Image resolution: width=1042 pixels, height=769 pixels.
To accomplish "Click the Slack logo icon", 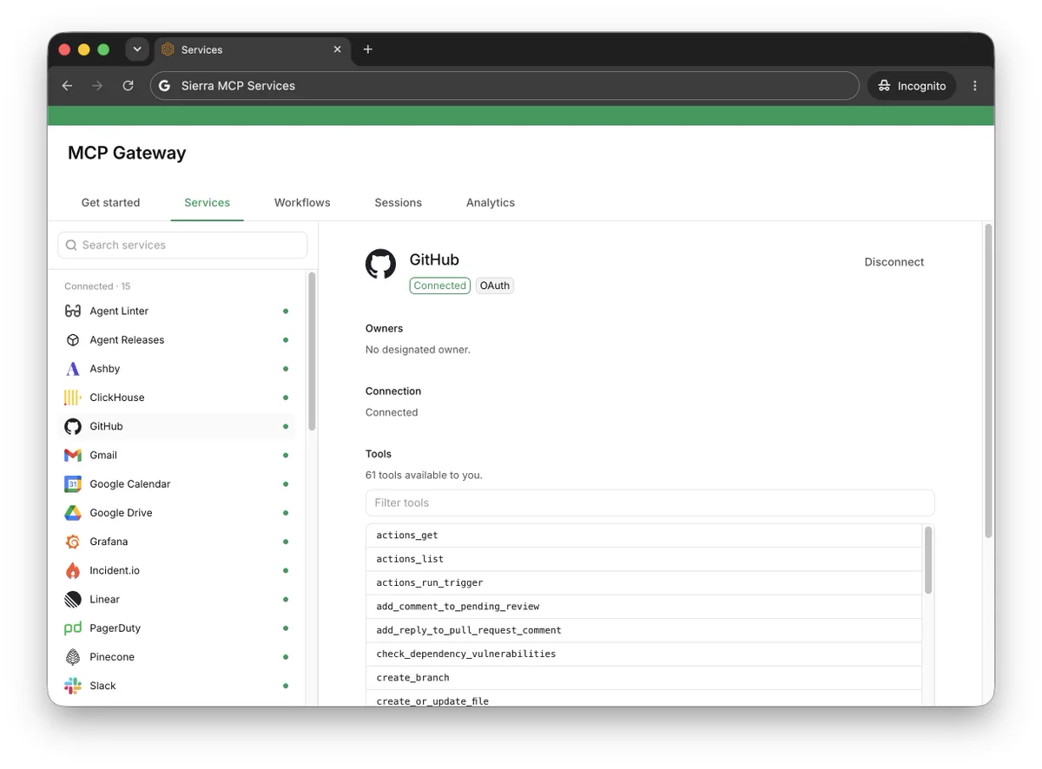I will pos(73,686).
